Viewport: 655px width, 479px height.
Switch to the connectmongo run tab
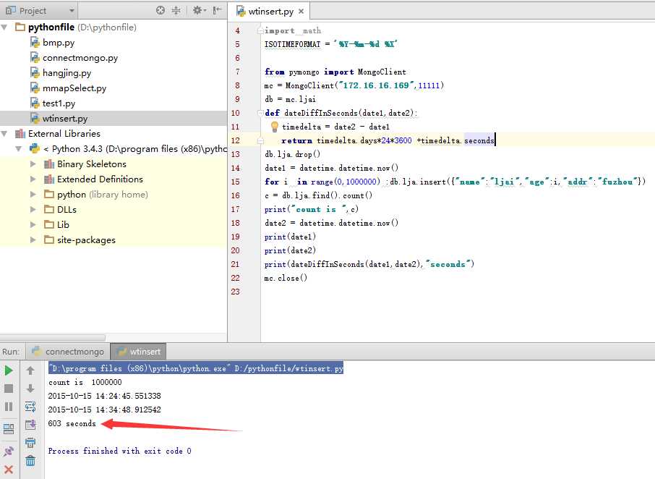(x=68, y=352)
